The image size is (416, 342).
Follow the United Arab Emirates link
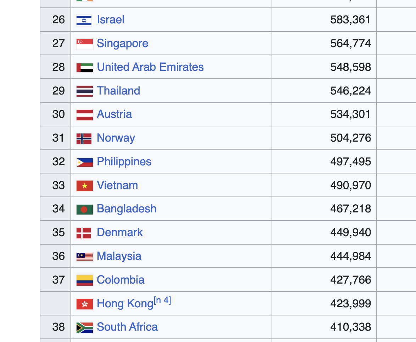pyautogui.click(x=151, y=67)
